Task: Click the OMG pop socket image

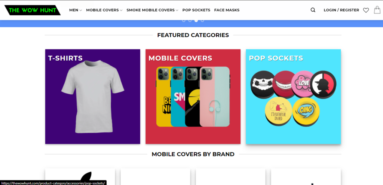Action: [x=306, y=112]
